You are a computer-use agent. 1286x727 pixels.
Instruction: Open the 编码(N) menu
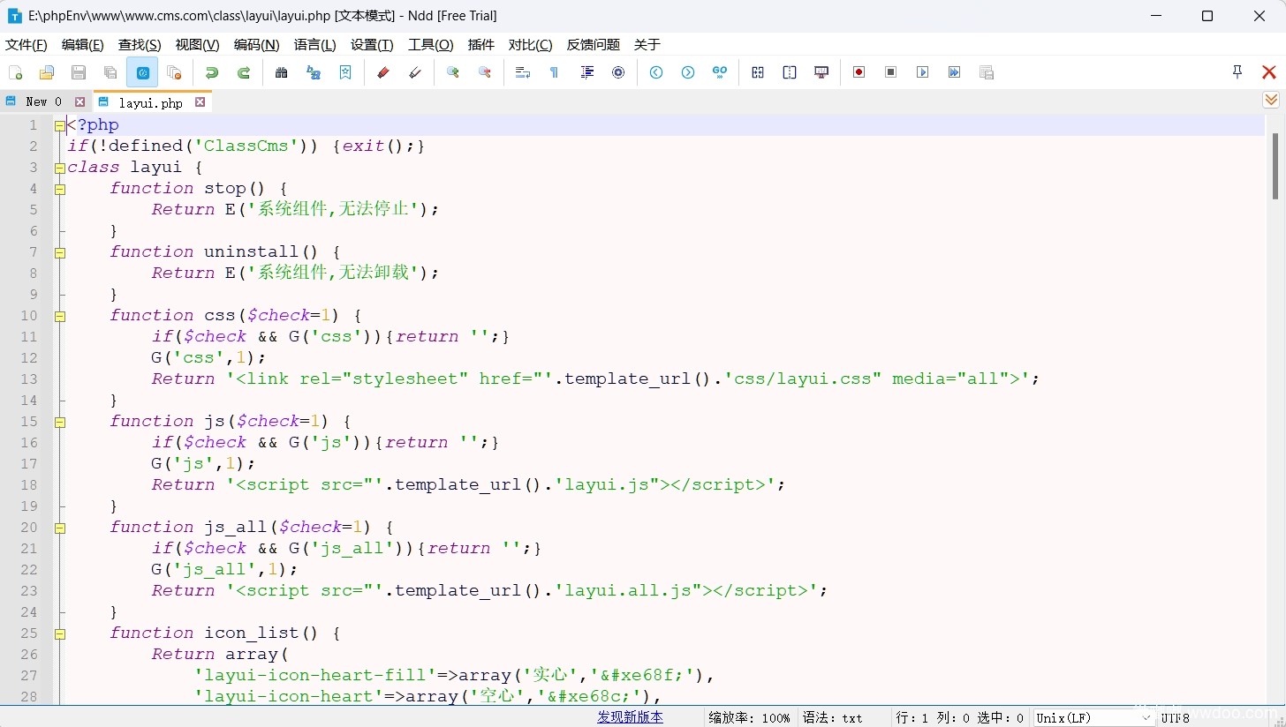257,45
